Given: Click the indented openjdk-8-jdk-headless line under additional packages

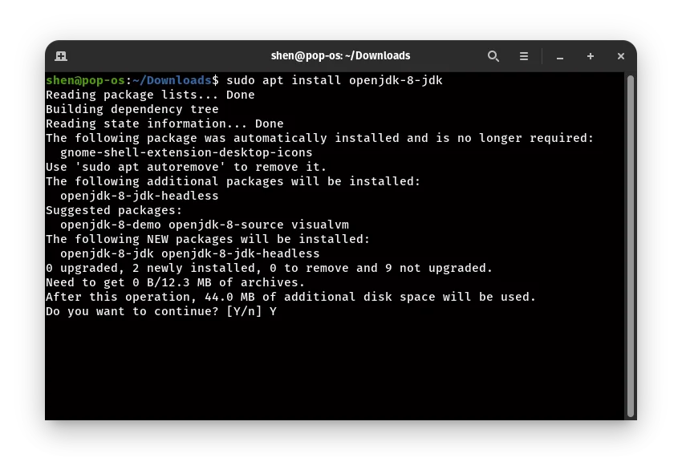Looking at the screenshot, I should pos(139,196).
